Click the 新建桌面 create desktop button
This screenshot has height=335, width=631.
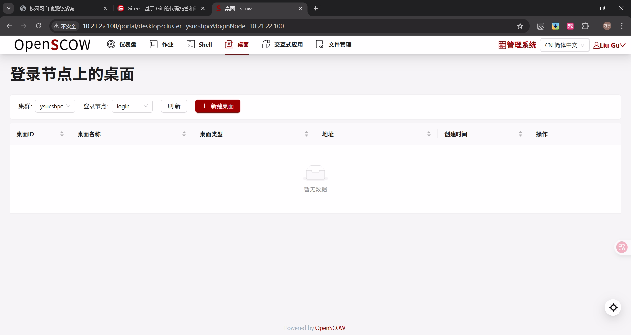pyautogui.click(x=217, y=106)
